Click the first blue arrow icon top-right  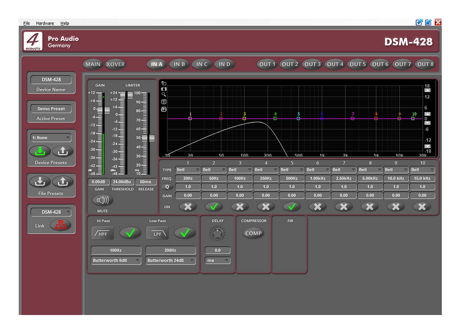419,23
